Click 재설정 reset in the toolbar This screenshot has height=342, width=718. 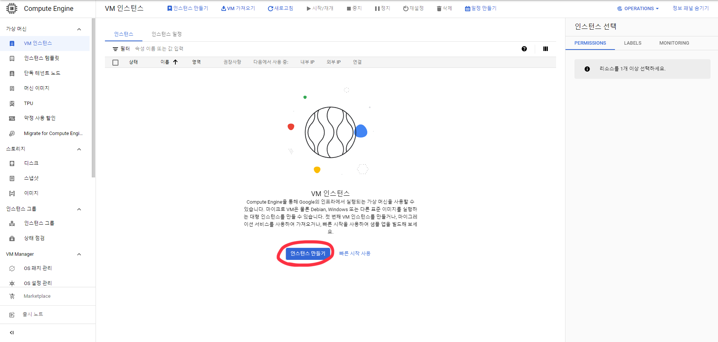click(x=413, y=8)
